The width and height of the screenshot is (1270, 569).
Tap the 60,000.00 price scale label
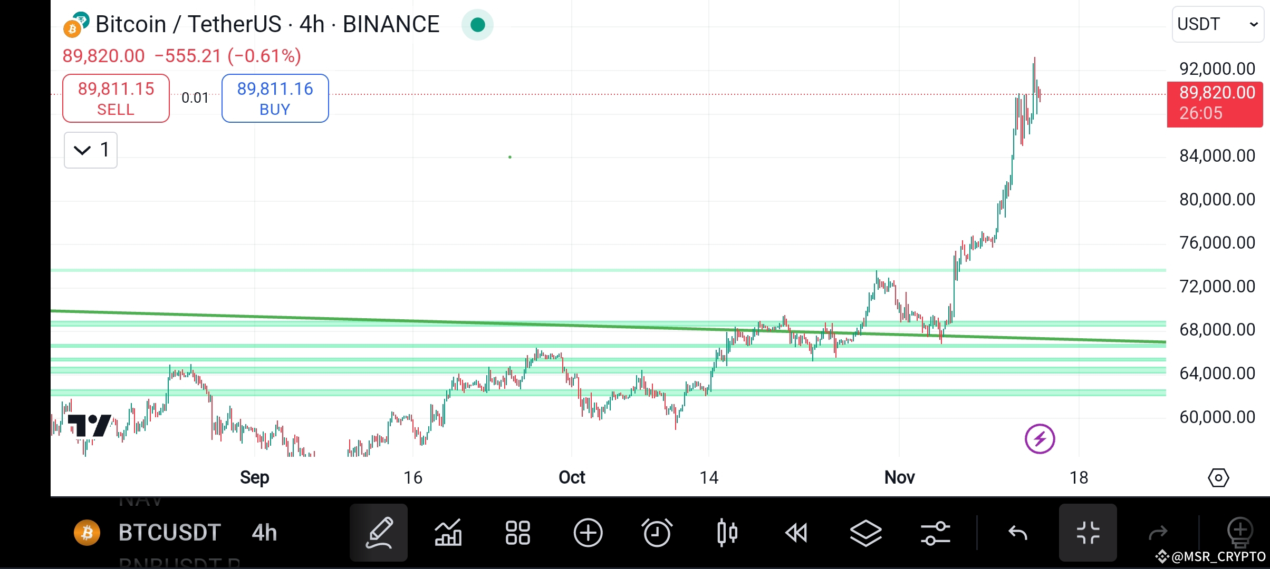pyautogui.click(x=1217, y=417)
